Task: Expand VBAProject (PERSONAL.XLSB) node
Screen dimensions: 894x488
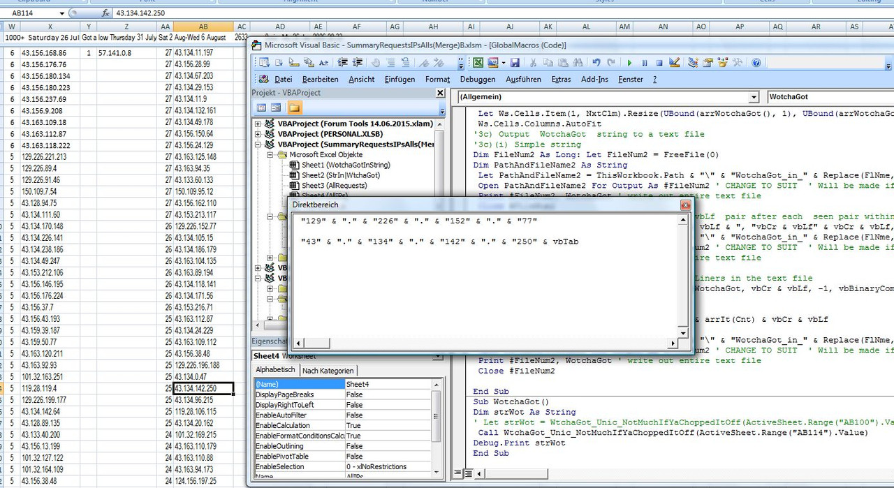Action: 258,134
